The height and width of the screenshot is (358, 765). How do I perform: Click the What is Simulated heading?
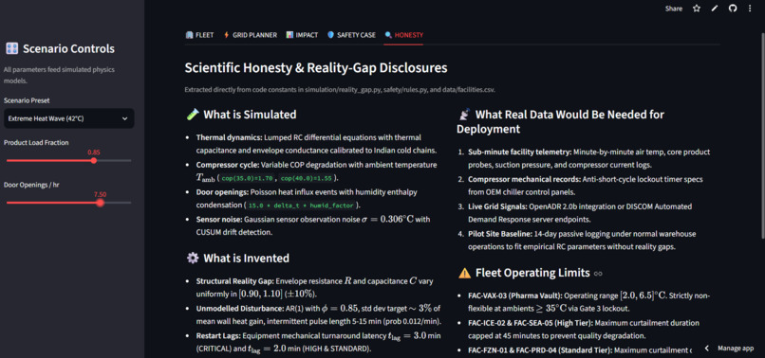pos(250,115)
